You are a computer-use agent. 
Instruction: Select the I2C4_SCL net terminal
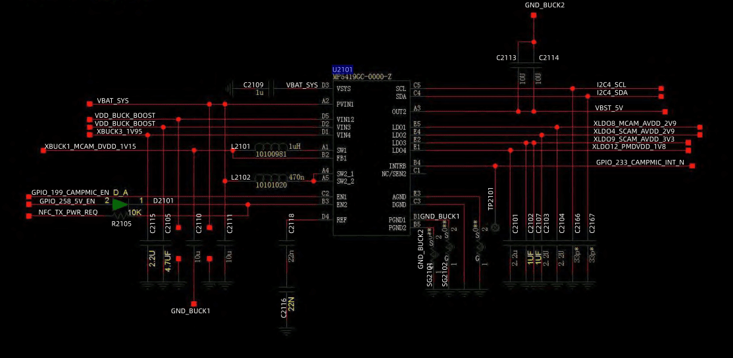661,88
